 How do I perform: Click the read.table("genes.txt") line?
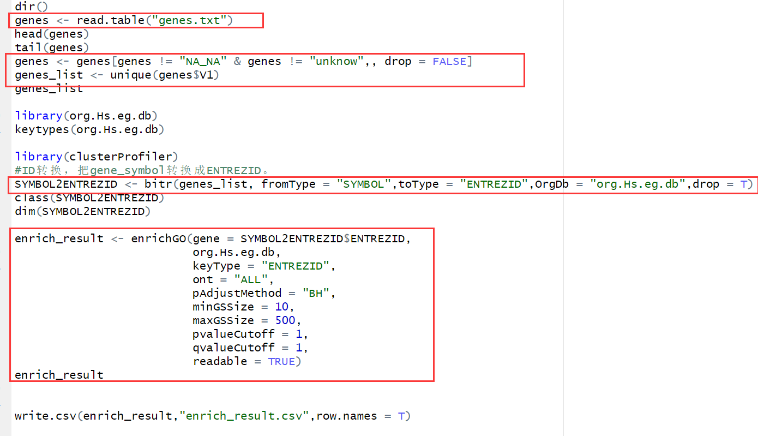pyautogui.click(x=124, y=20)
